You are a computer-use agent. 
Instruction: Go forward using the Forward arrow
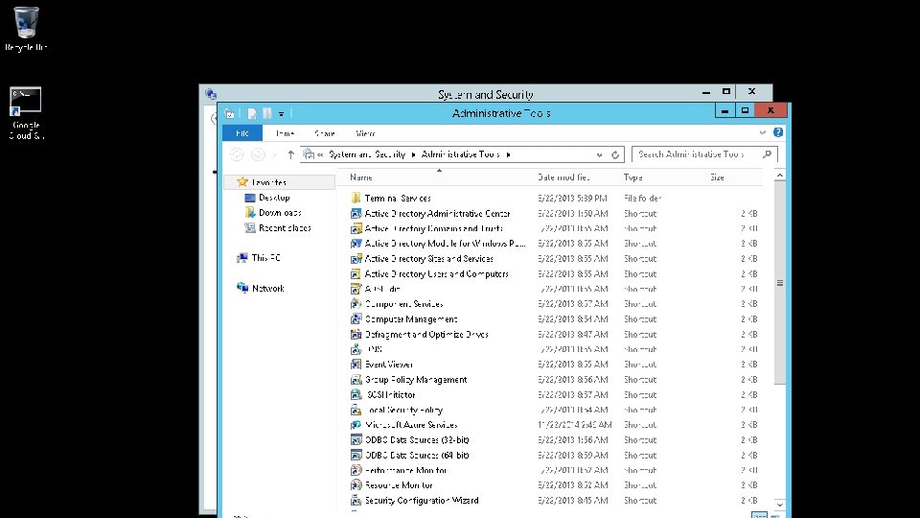pyautogui.click(x=258, y=154)
